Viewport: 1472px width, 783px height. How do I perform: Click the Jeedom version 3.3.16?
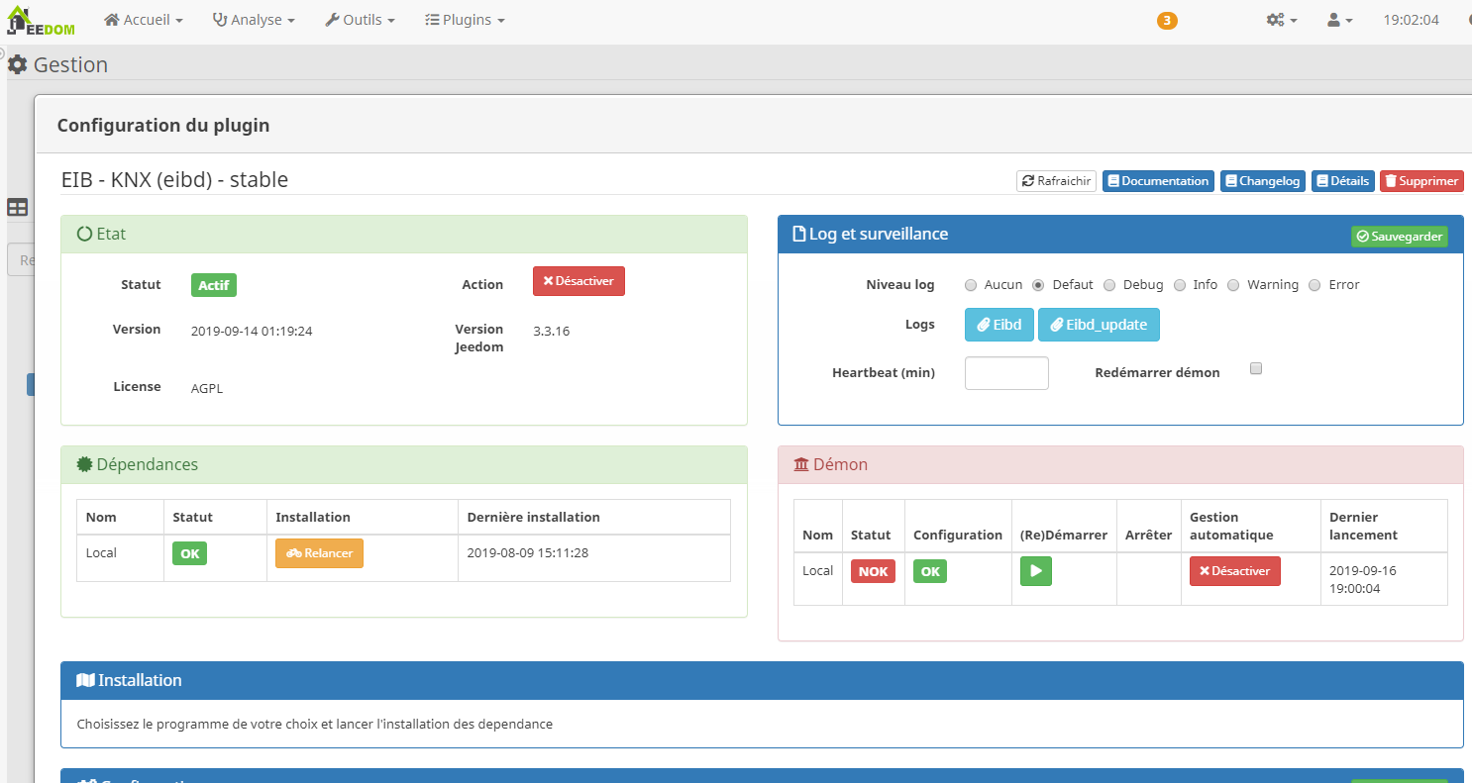[x=551, y=332]
